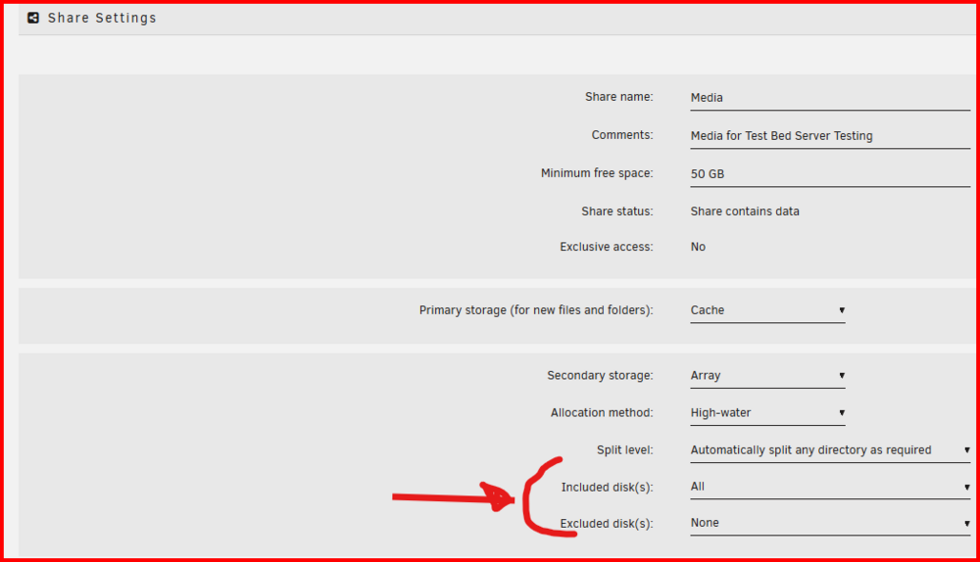Edit the Comments field text
The height and width of the screenshot is (562, 980).
[830, 136]
